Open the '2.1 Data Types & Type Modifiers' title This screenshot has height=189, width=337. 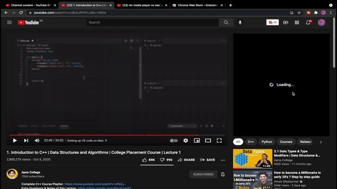[297, 153]
